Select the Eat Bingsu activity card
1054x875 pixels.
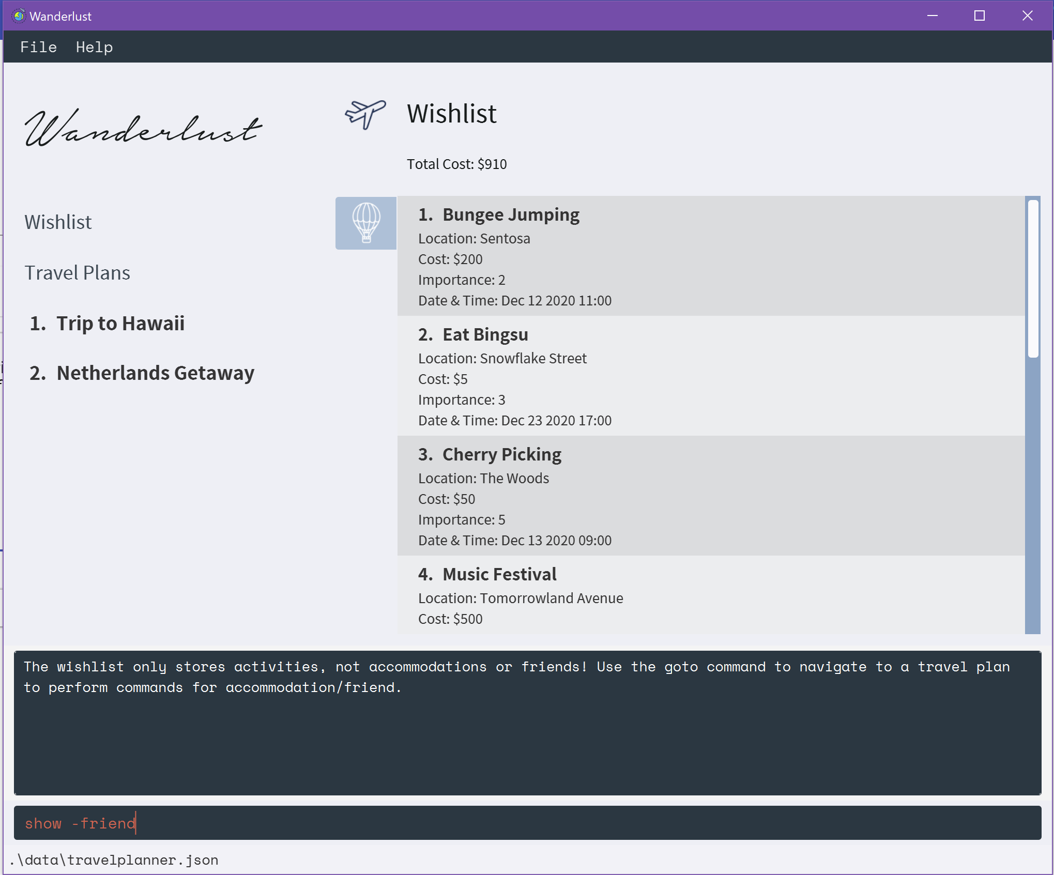coord(710,376)
